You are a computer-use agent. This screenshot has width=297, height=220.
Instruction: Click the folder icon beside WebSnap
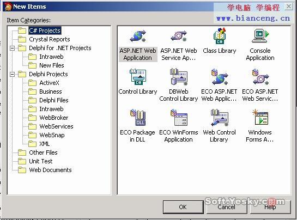tap(32, 135)
